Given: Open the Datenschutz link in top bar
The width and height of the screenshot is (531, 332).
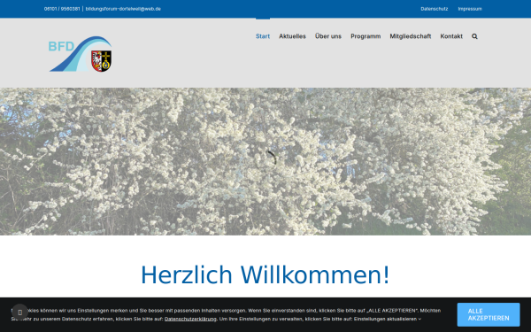Looking at the screenshot, I should (435, 9).
